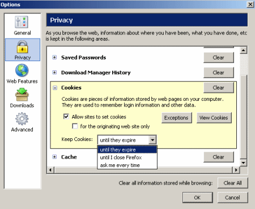
Task: Click the Cookies heading text
Action: pyautogui.click(x=71, y=88)
